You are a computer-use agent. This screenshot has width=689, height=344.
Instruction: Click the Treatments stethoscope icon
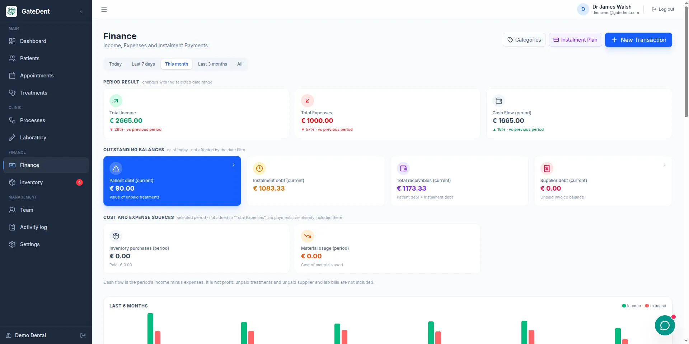click(12, 93)
